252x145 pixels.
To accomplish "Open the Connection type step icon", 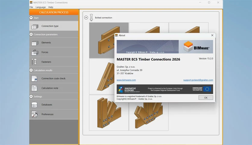I will click(x=35, y=26).
